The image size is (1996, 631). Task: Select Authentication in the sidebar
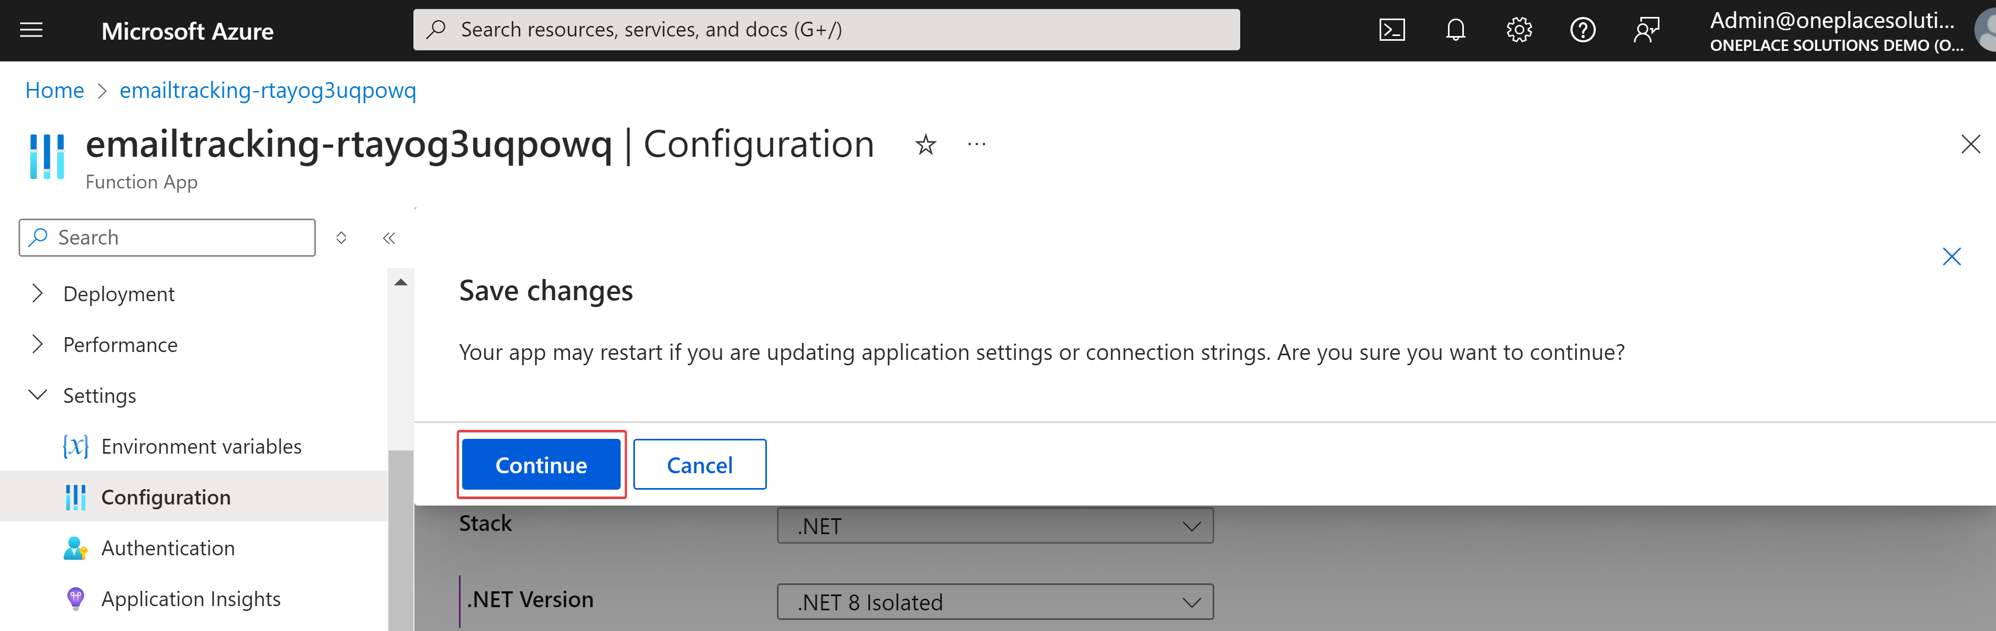coord(167,548)
